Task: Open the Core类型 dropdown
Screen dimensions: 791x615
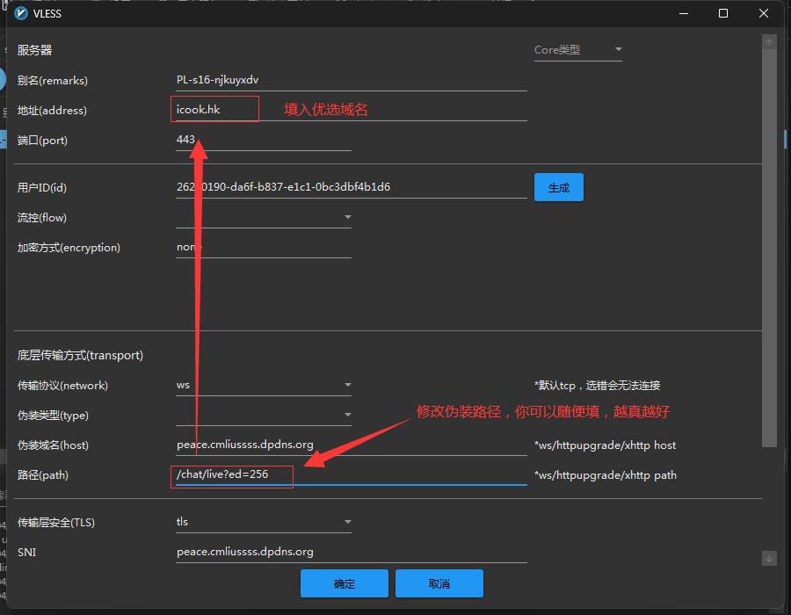Action: 578,50
